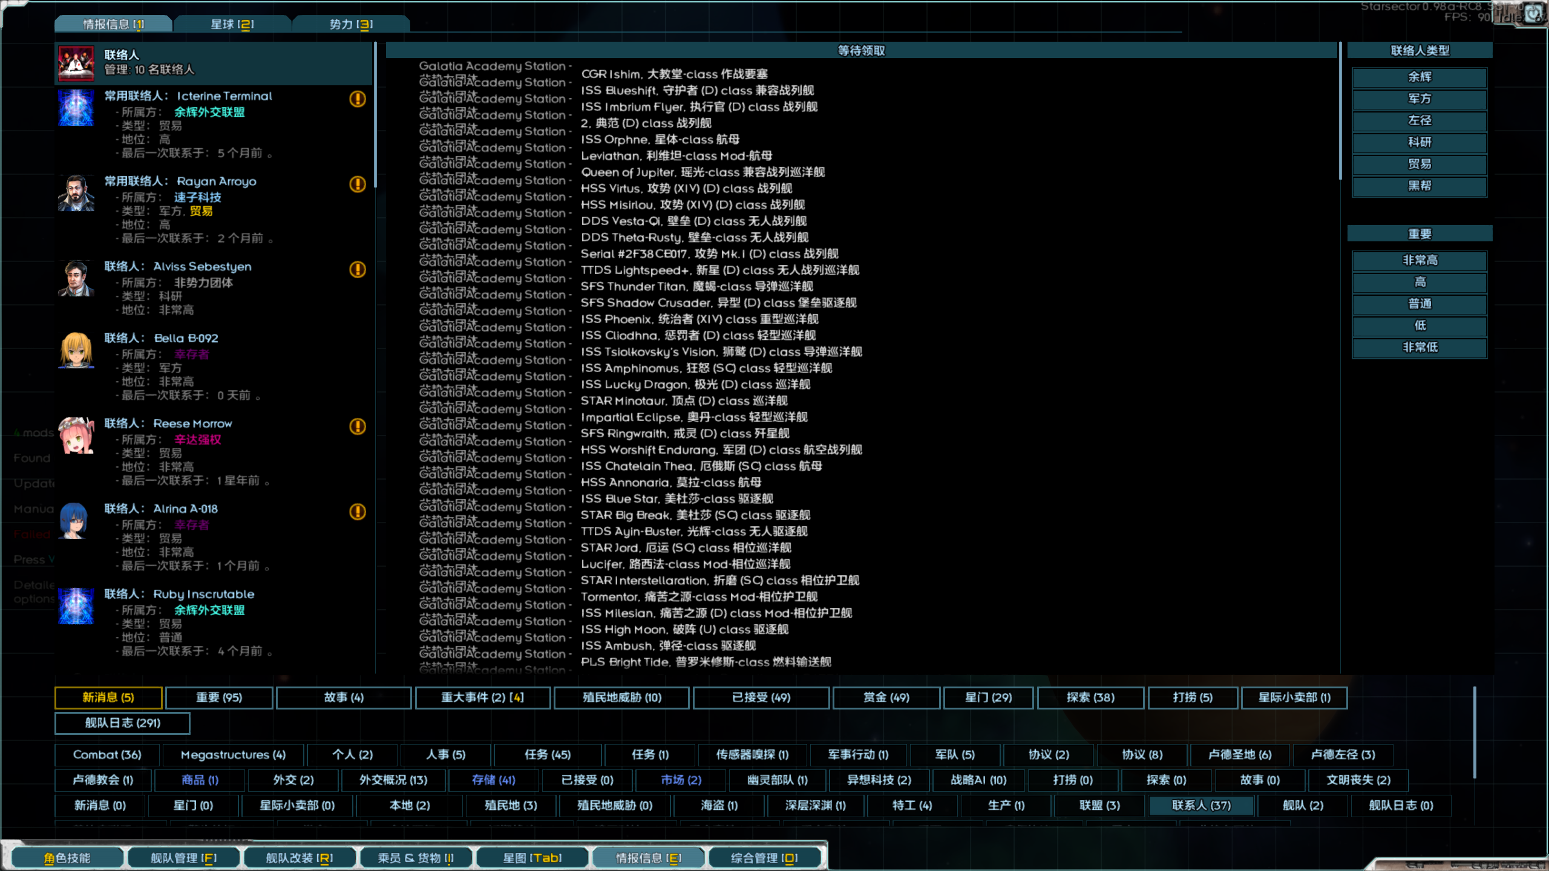Click Rayan Arroyo's portrait icon
Viewport: 1549px width, 871px height.
(x=76, y=193)
